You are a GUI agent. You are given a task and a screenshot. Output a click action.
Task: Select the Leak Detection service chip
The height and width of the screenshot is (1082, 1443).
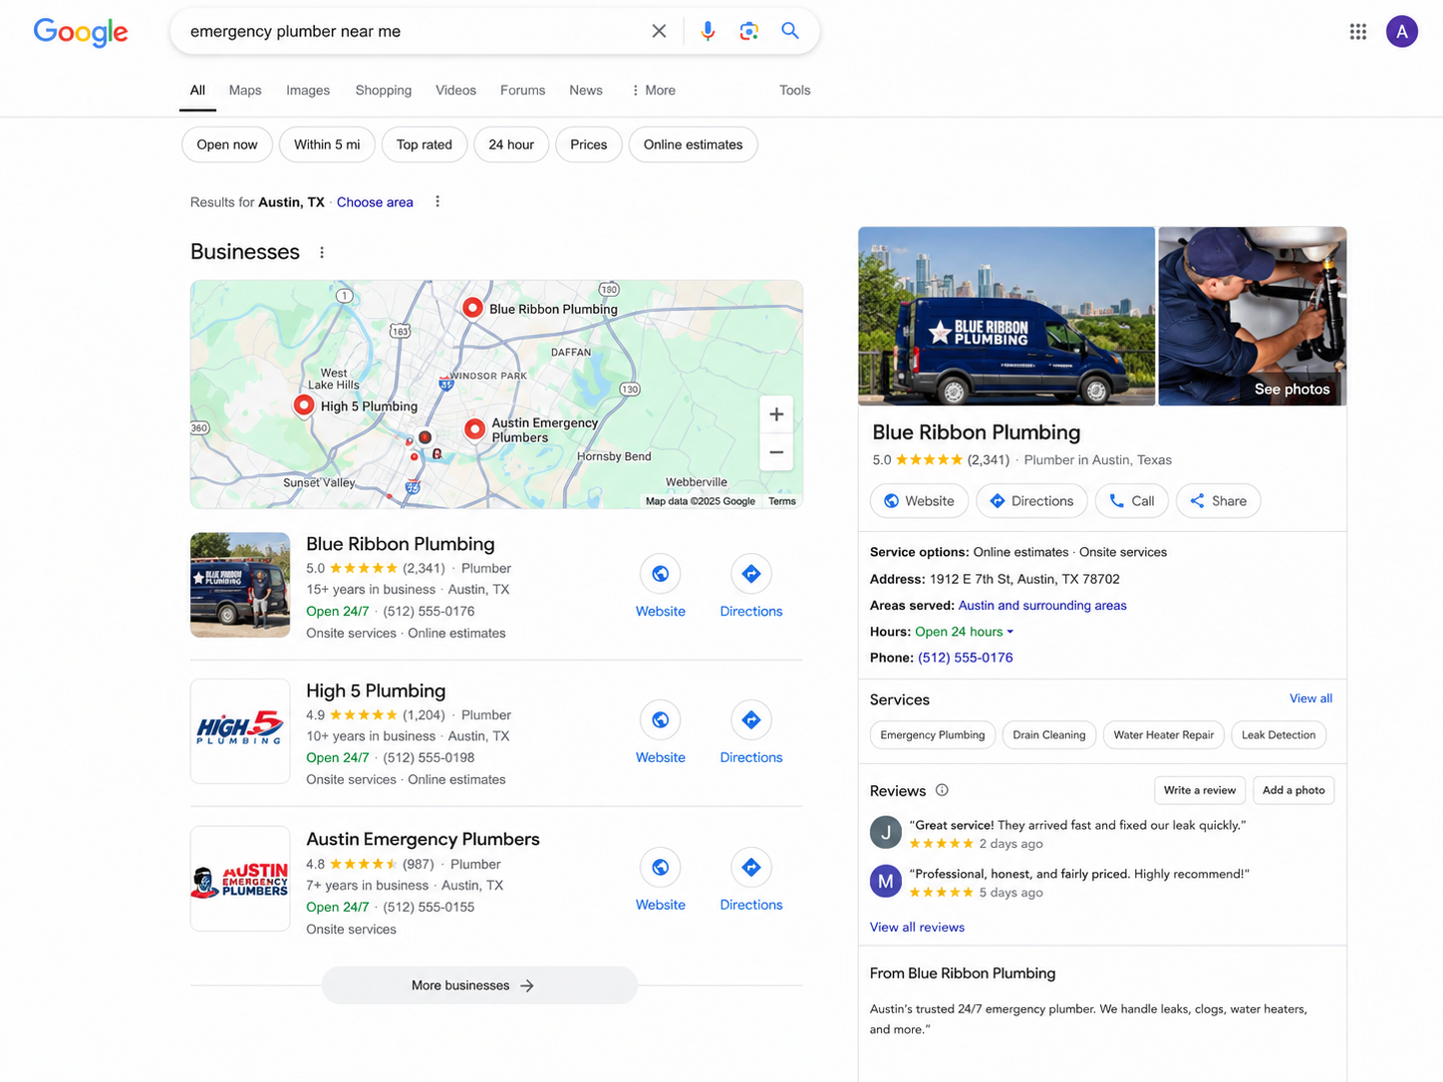pos(1279,735)
